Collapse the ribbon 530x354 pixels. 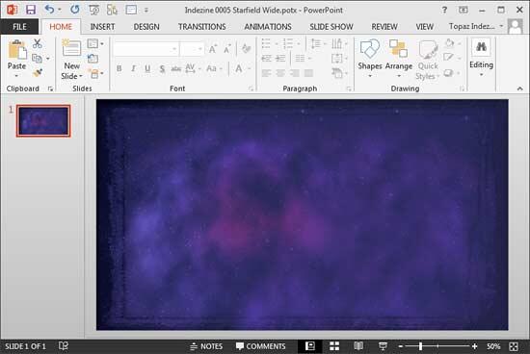[x=519, y=88]
